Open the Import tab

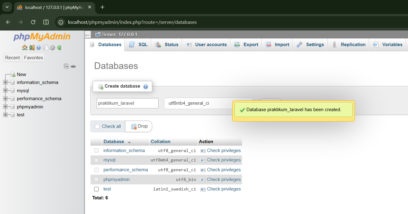[278, 45]
